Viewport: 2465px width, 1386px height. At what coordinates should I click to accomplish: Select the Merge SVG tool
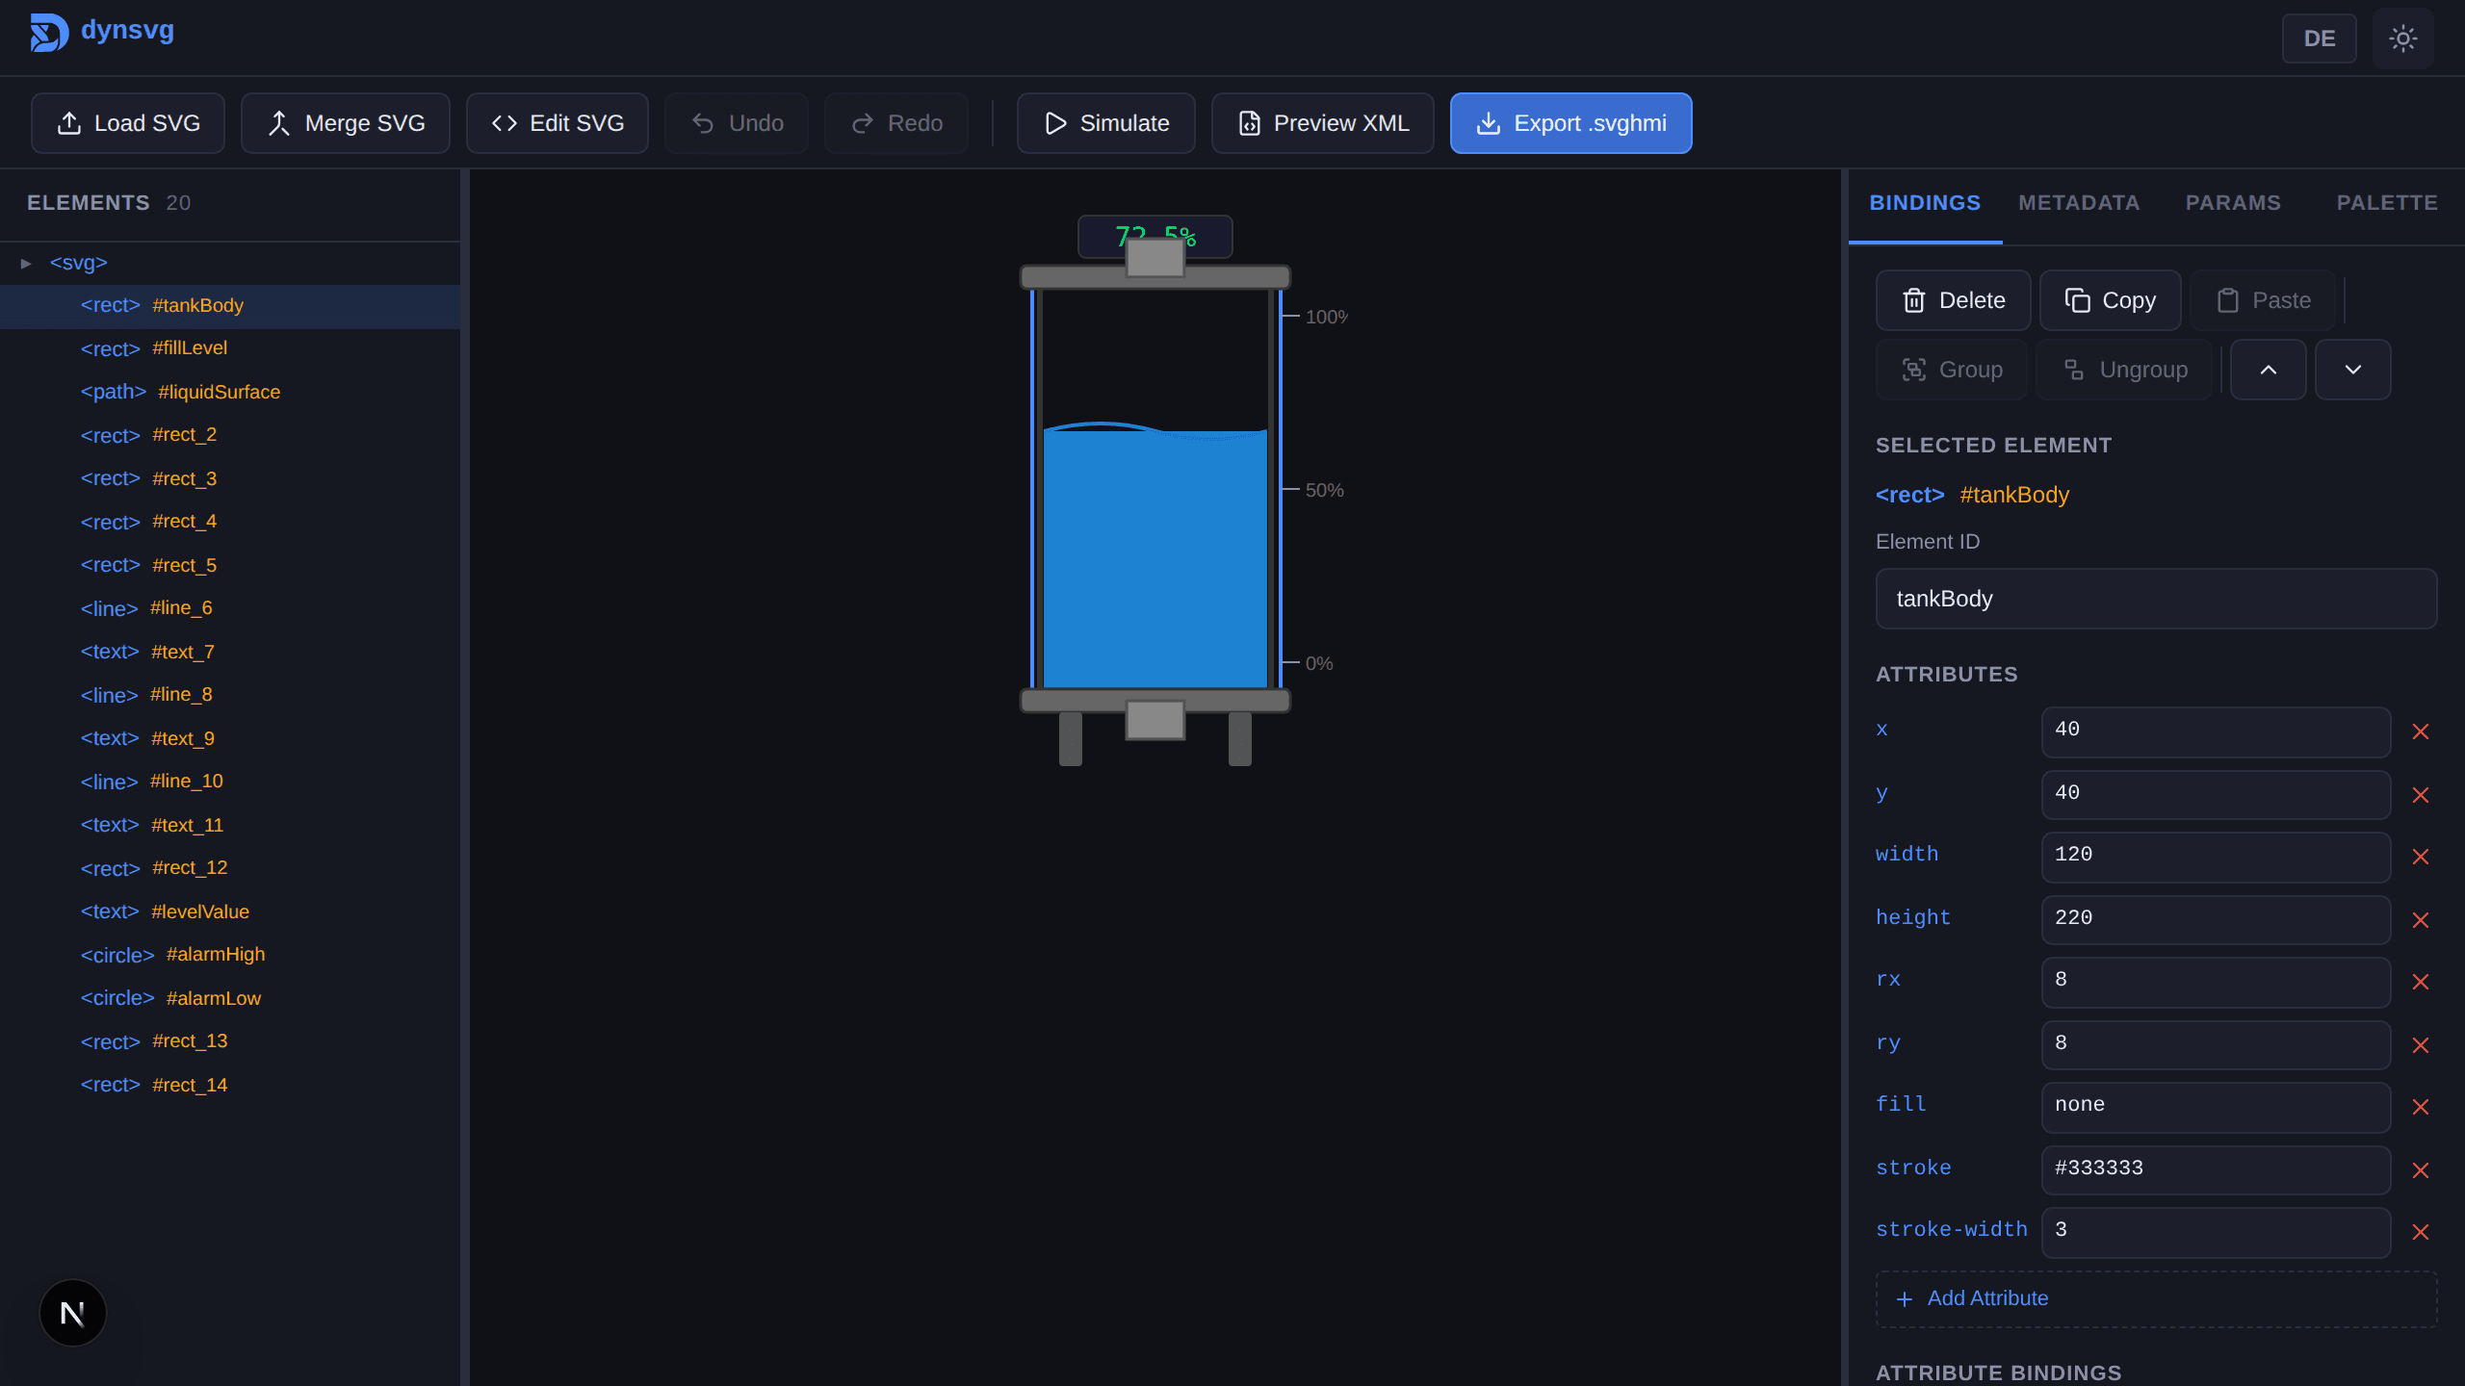tap(345, 122)
